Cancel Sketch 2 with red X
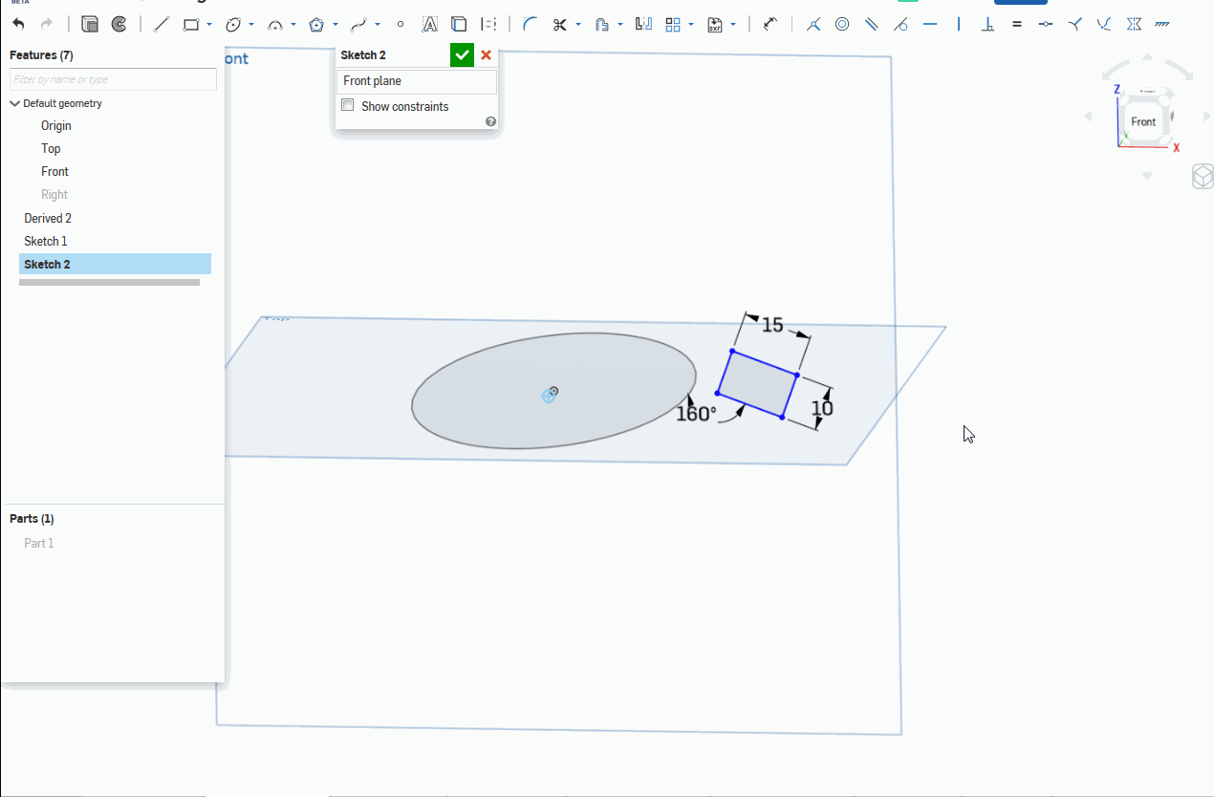The width and height of the screenshot is (1214, 797). click(487, 55)
